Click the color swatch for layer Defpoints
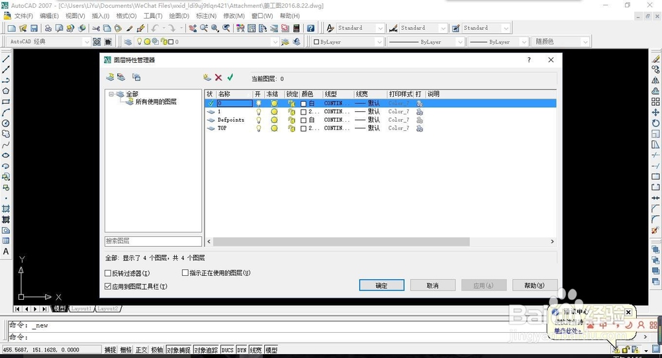This screenshot has height=358, width=662. [303, 120]
